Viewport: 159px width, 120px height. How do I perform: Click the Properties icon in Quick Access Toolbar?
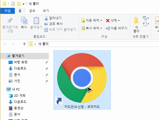coord(13,4)
